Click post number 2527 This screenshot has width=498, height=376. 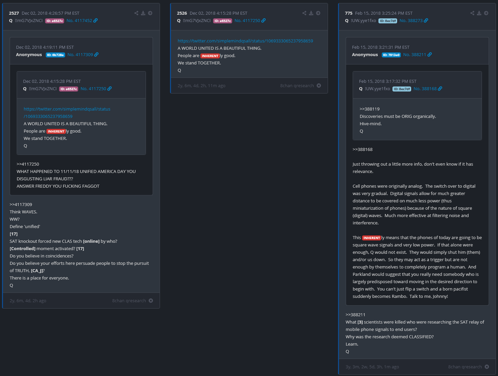14,13
